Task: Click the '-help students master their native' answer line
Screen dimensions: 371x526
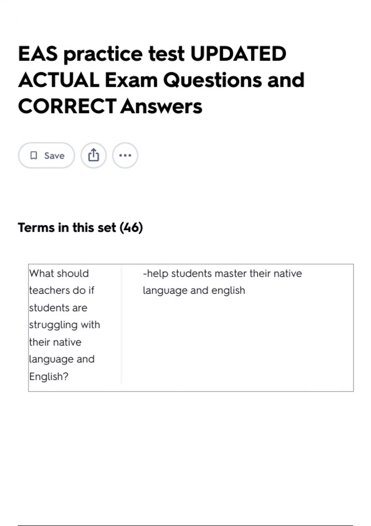Action: click(x=222, y=274)
